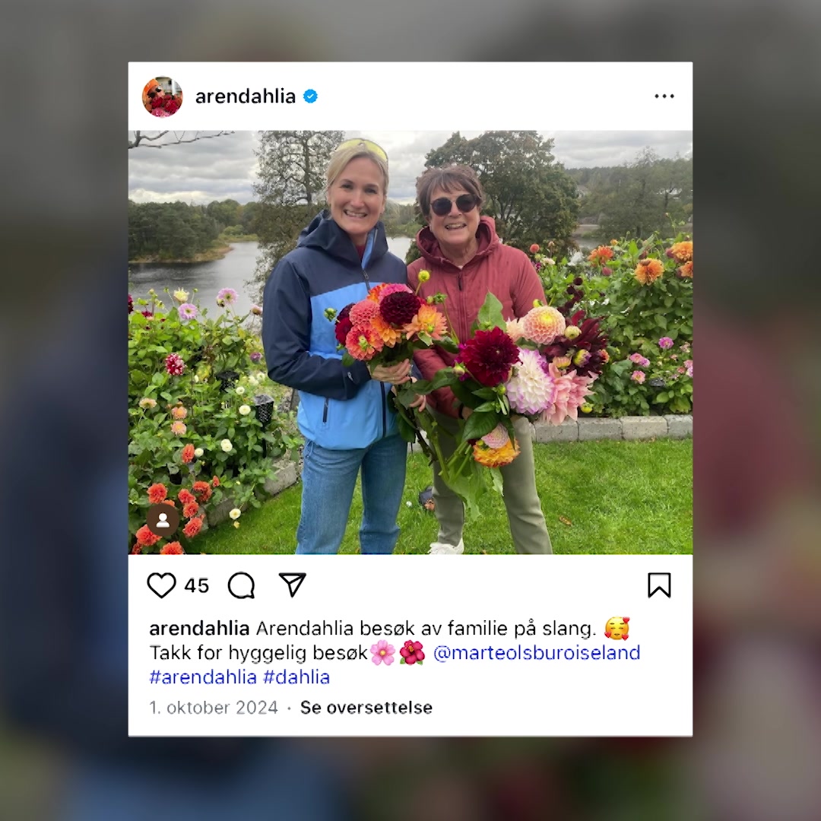Click the photo of two women holding dahlias
This screenshot has width=821, height=821.
(x=410, y=342)
